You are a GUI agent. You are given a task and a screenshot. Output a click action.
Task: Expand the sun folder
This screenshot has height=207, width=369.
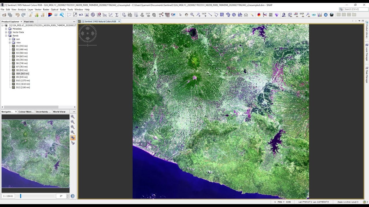tap(10, 39)
